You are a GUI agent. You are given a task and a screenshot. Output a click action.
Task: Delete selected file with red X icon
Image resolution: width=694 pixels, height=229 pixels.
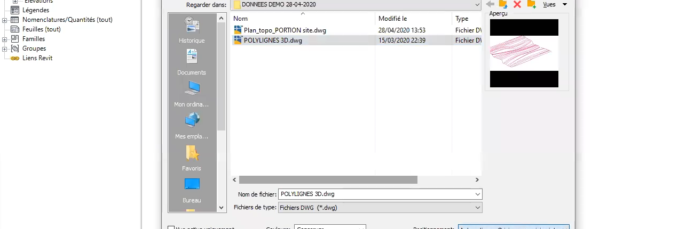517,4
